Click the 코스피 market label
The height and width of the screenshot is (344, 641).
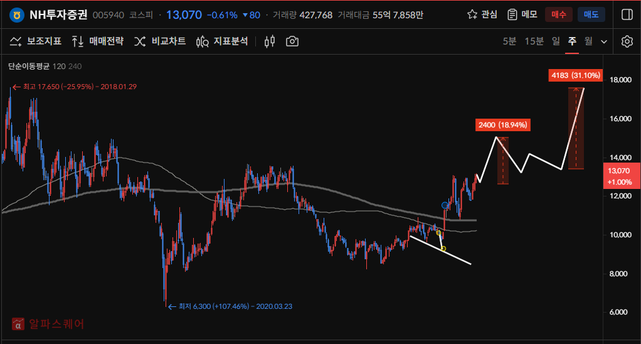point(141,15)
